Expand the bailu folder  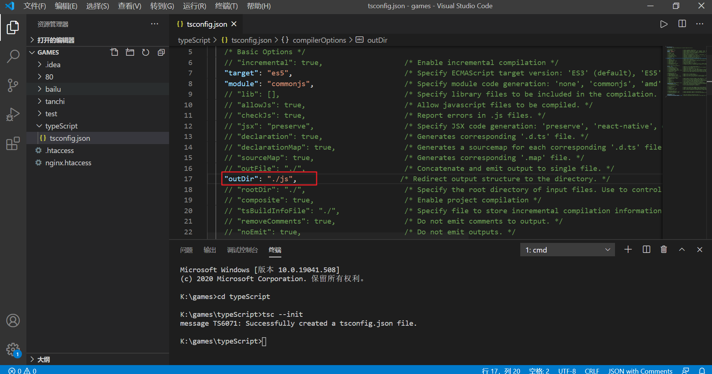(x=53, y=89)
